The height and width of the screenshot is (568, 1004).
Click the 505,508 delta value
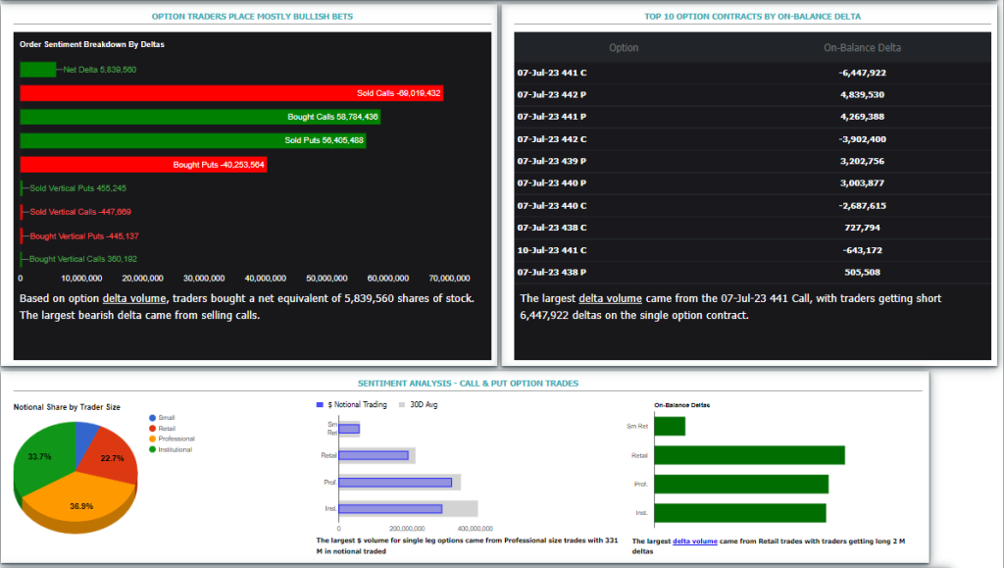coord(862,272)
